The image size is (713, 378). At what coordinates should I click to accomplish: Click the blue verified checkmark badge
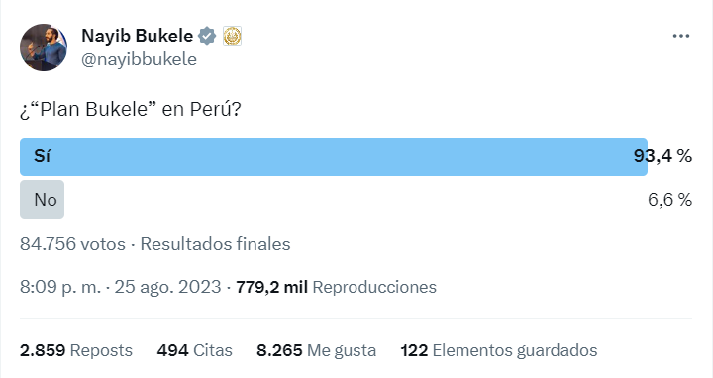click(x=207, y=36)
